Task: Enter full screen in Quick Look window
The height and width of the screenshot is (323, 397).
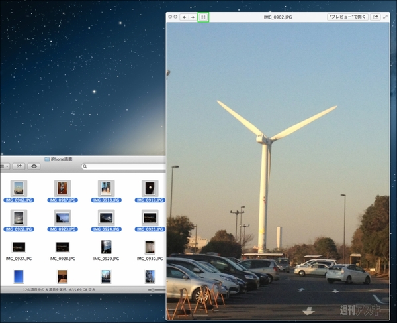Action: pyautogui.click(x=386, y=17)
